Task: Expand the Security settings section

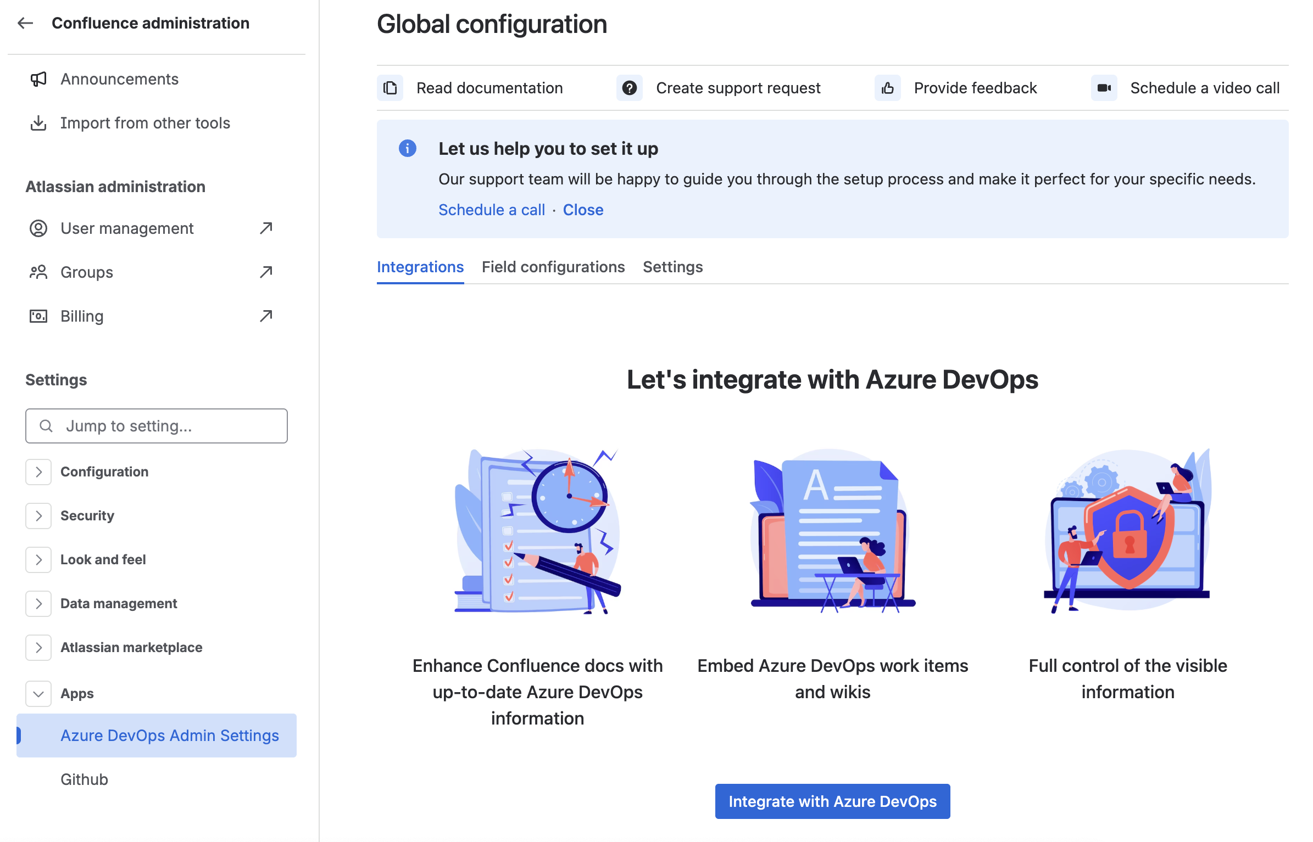Action: [x=38, y=516]
